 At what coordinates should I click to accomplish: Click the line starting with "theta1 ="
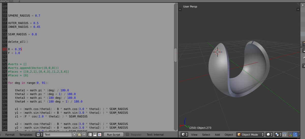42,90
